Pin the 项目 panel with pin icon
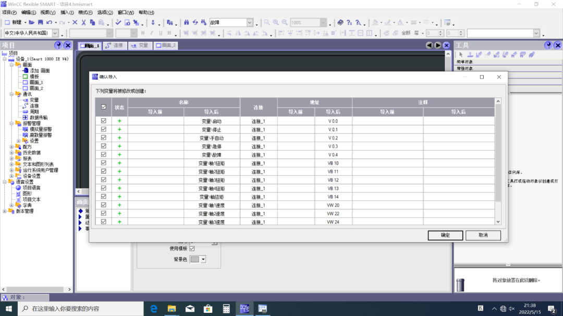 (x=58, y=45)
